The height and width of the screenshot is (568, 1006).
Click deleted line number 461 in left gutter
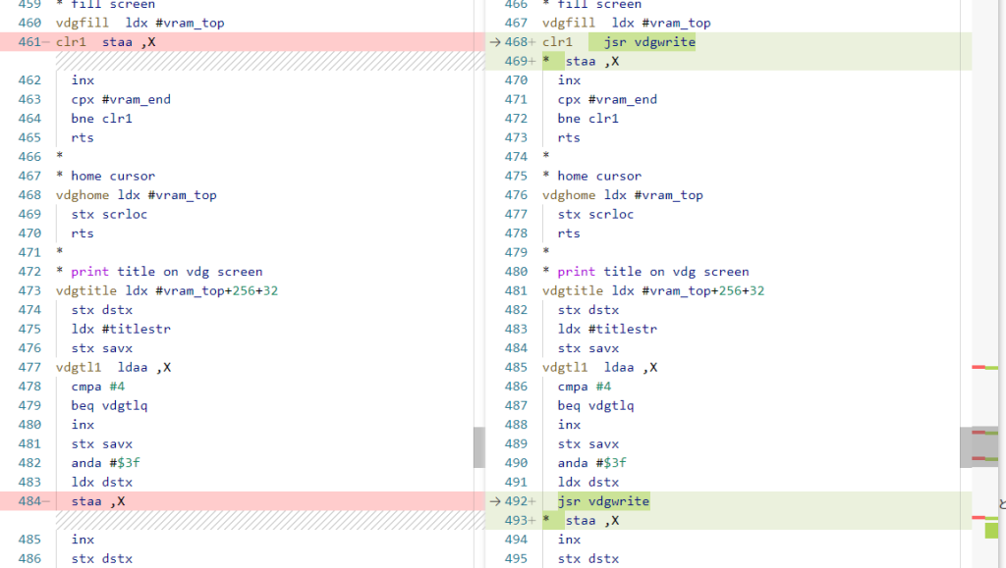pyautogui.click(x=29, y=42)
